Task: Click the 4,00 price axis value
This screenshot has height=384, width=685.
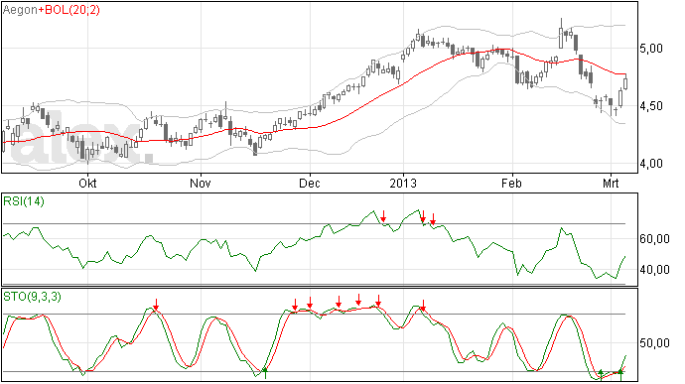Action: pos(651,164)
